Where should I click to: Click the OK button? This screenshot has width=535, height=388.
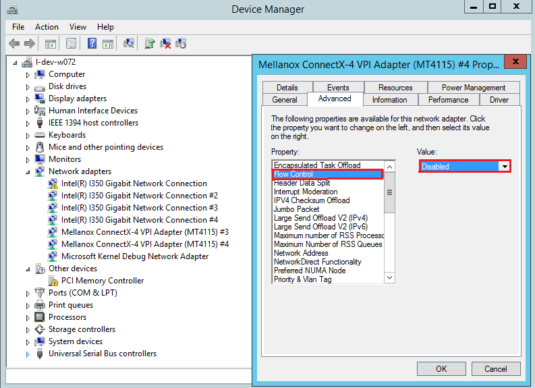coord(441,369)
